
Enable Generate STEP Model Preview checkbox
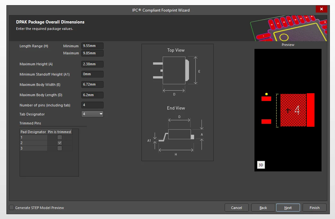(x=12, y=207)
